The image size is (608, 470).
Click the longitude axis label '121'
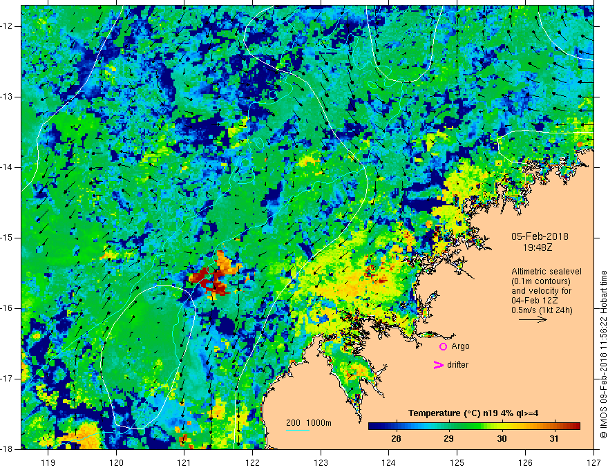tap(184, 462)
